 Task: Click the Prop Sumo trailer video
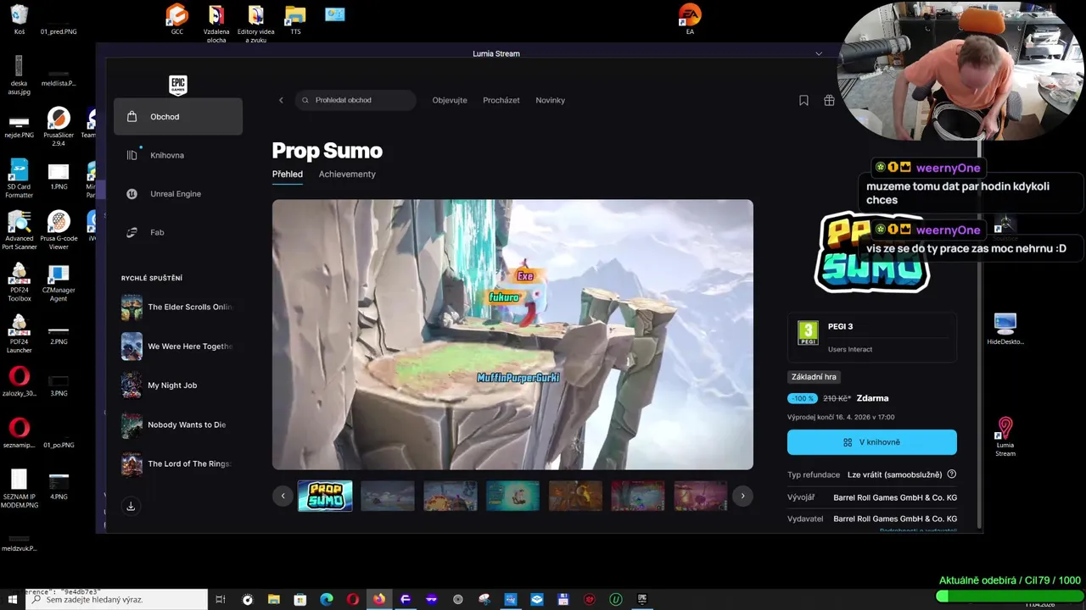tap(512, 335)
